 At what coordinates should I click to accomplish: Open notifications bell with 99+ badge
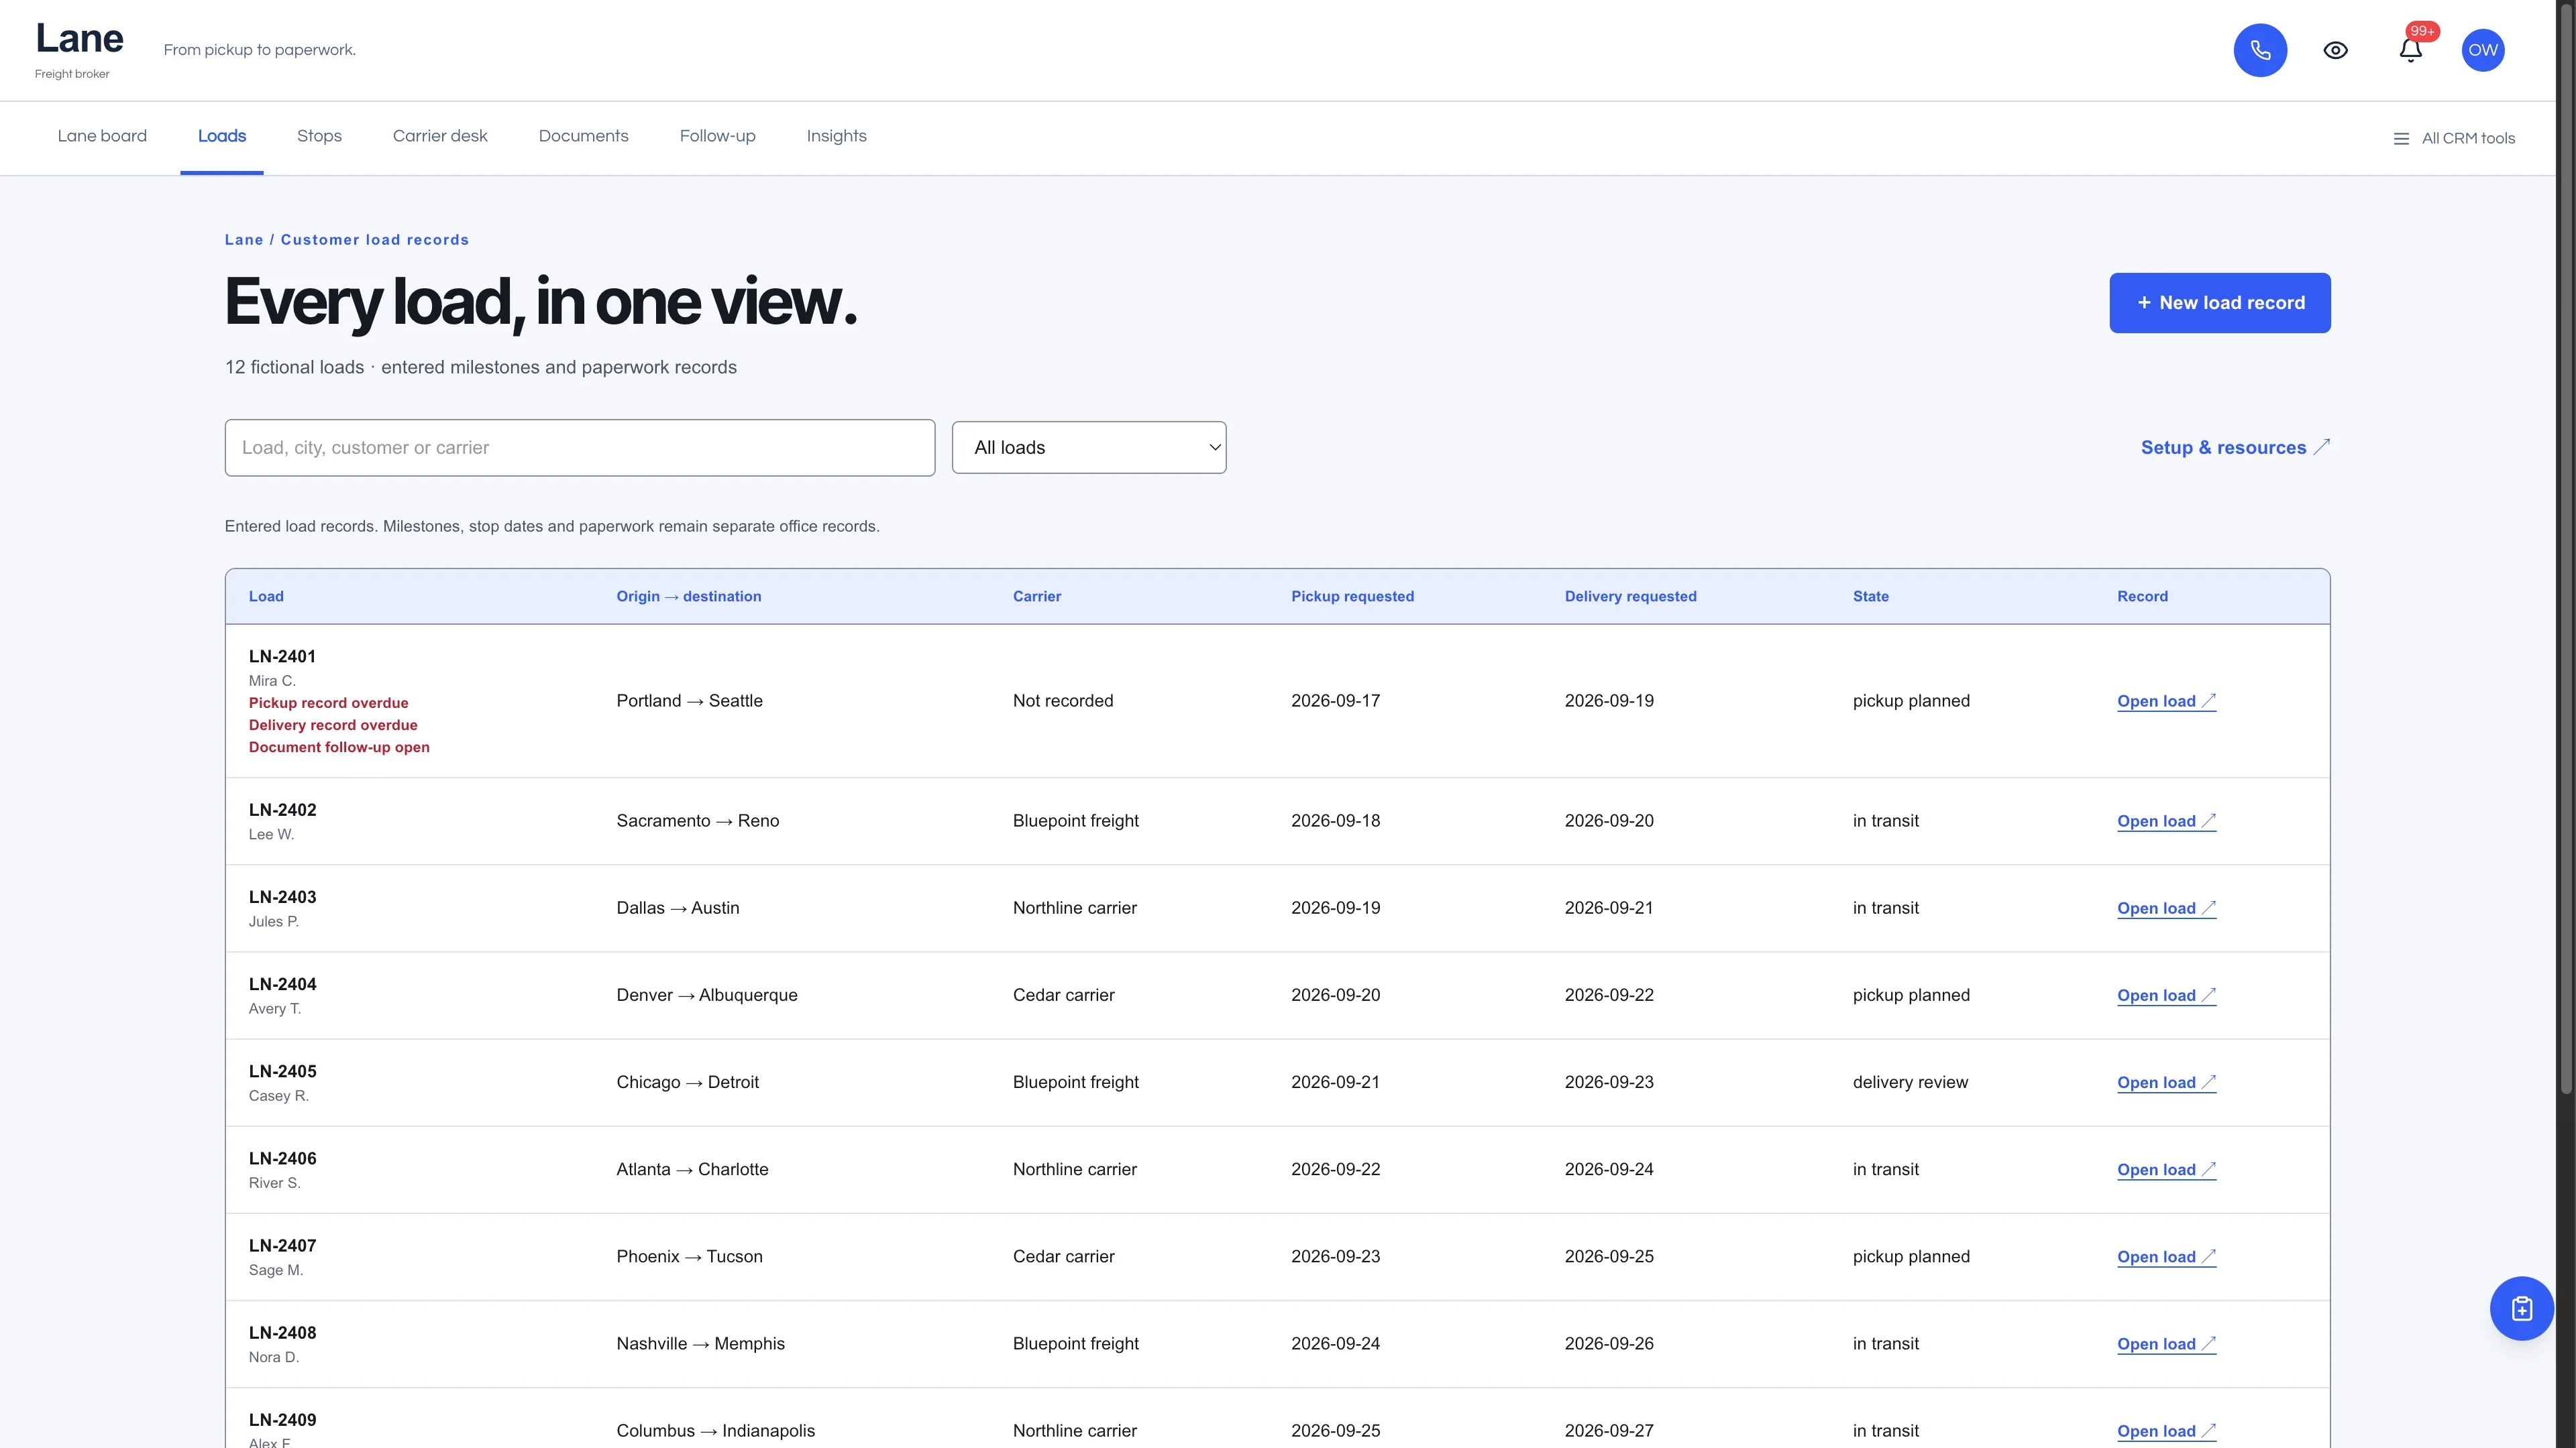click(x=2411, y=50)
